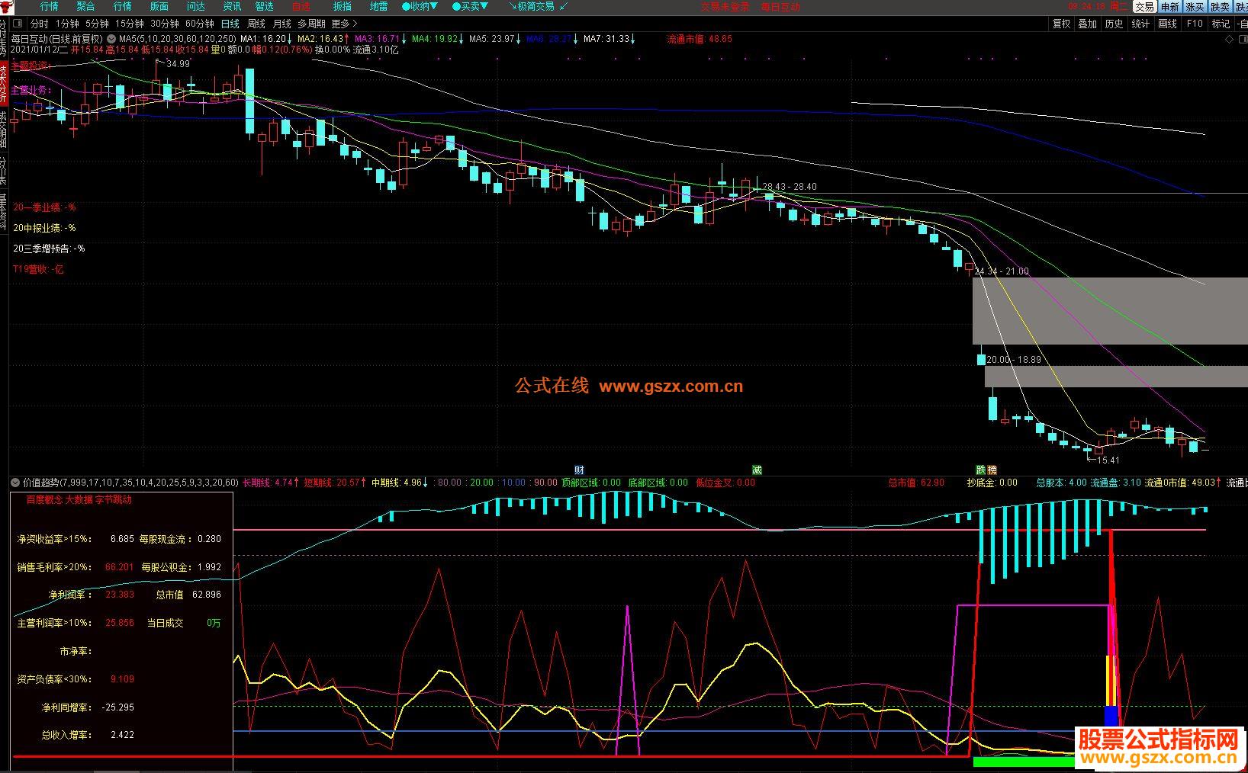
Task: Click 复权 toolbar button
Action: click(x=1061, y=24)
